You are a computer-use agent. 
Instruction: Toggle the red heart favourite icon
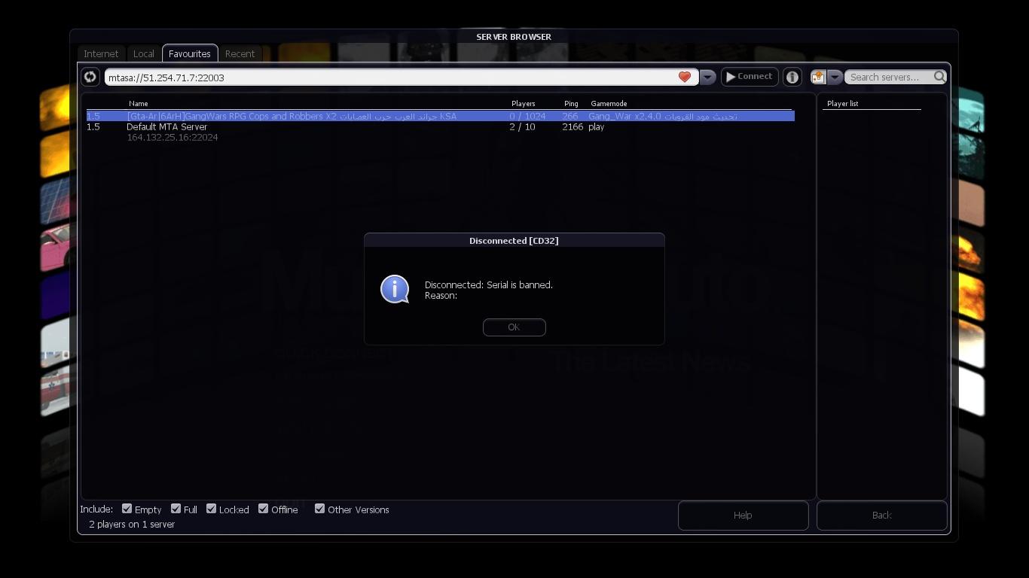[x=684, y=77]
